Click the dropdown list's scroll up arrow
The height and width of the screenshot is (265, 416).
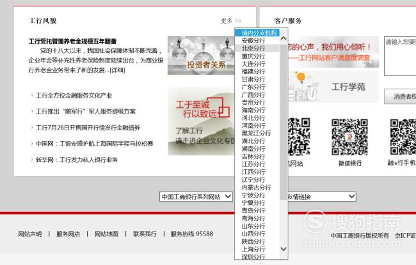(284, 39)
